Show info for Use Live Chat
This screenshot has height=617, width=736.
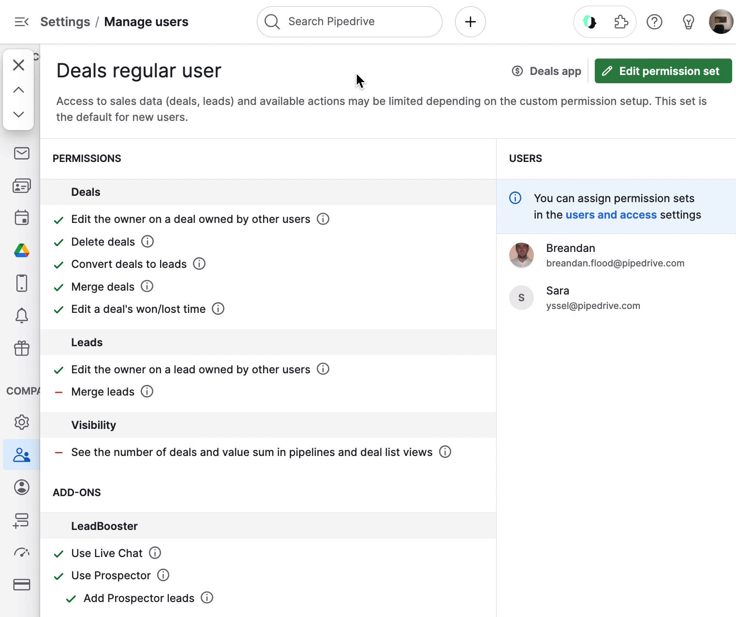(x=155, y=553)
